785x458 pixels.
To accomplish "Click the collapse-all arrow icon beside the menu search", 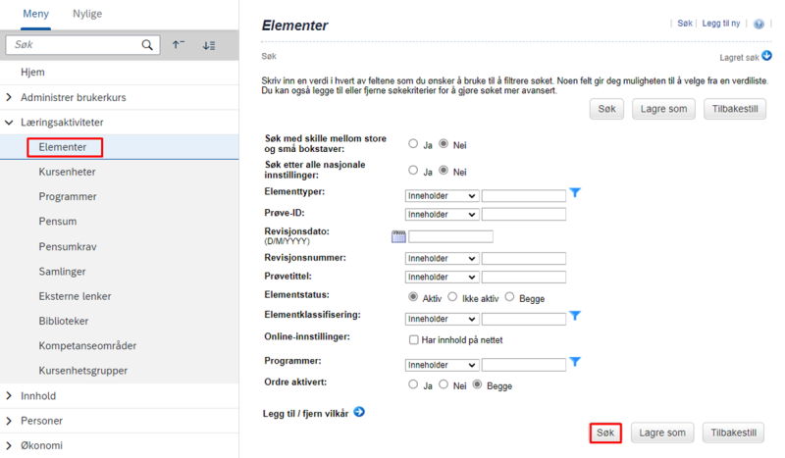I will click(x=179, y=45).
